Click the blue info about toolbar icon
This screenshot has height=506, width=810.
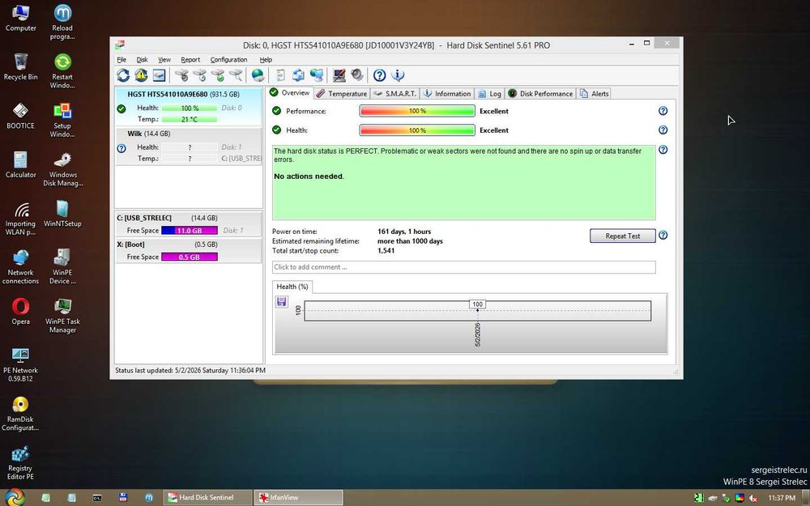(398, 75)
